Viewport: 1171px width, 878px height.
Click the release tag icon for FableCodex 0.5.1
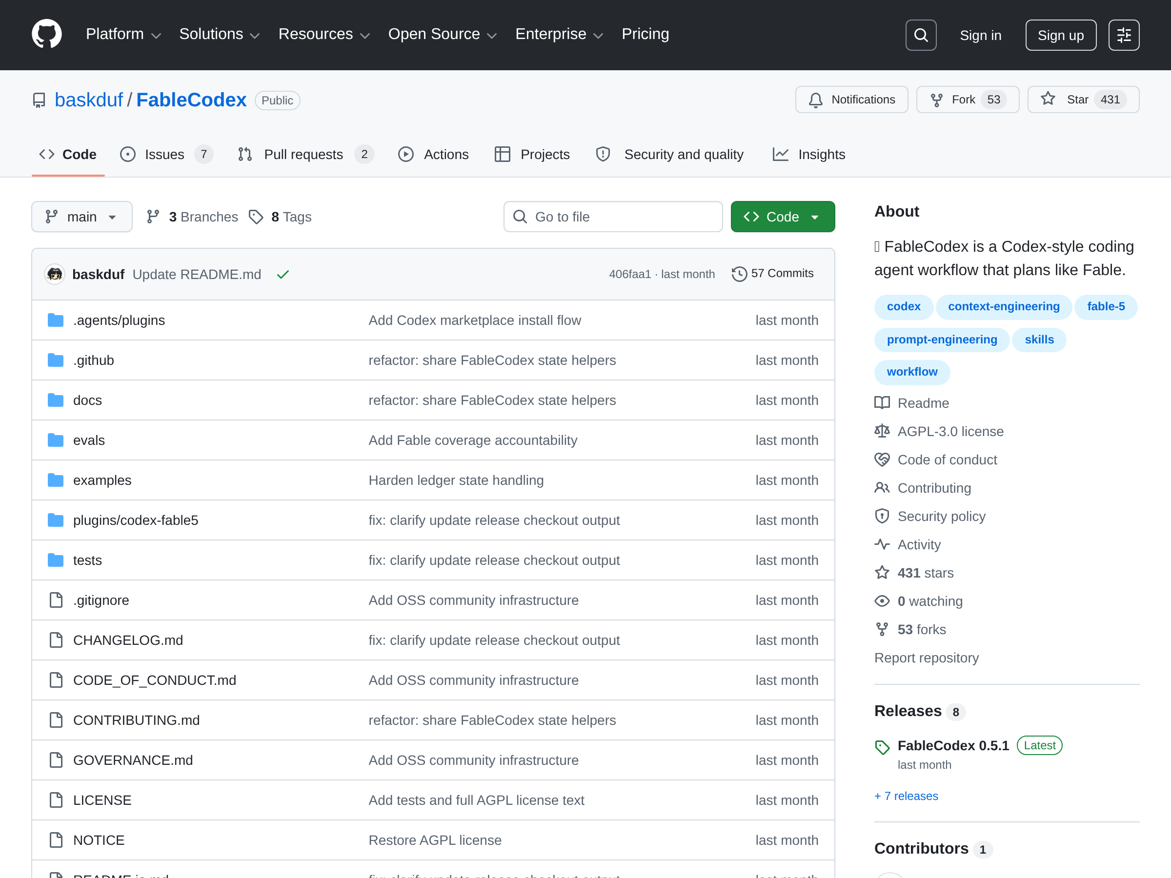point(882,747)
